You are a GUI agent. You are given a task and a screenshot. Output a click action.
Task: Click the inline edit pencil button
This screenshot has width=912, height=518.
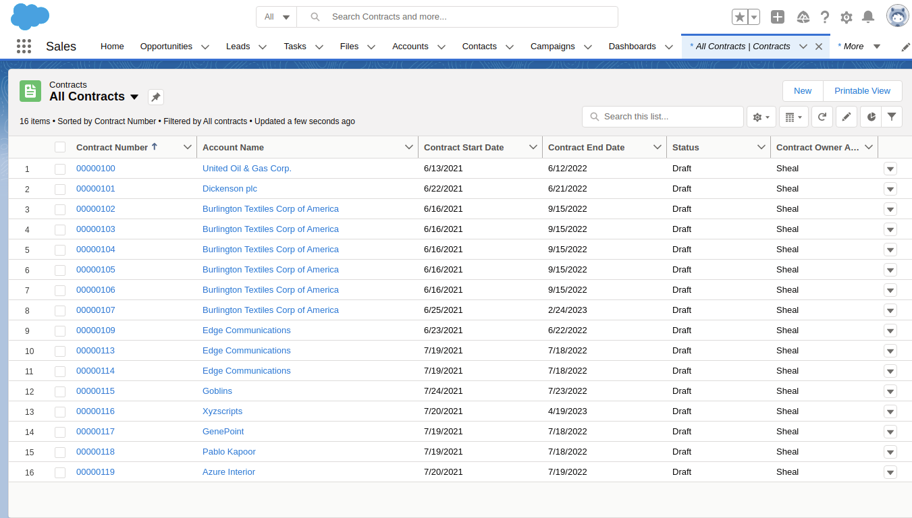pyautogui.click(x=847, y=117)
